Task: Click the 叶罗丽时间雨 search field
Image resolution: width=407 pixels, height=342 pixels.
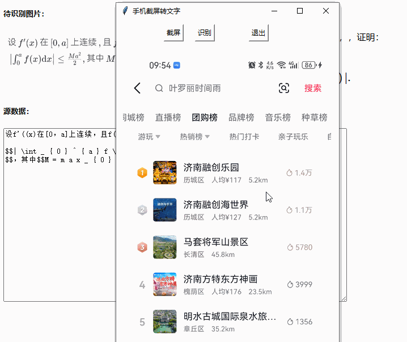Action: pyautogui.click(x=194, y=88)
